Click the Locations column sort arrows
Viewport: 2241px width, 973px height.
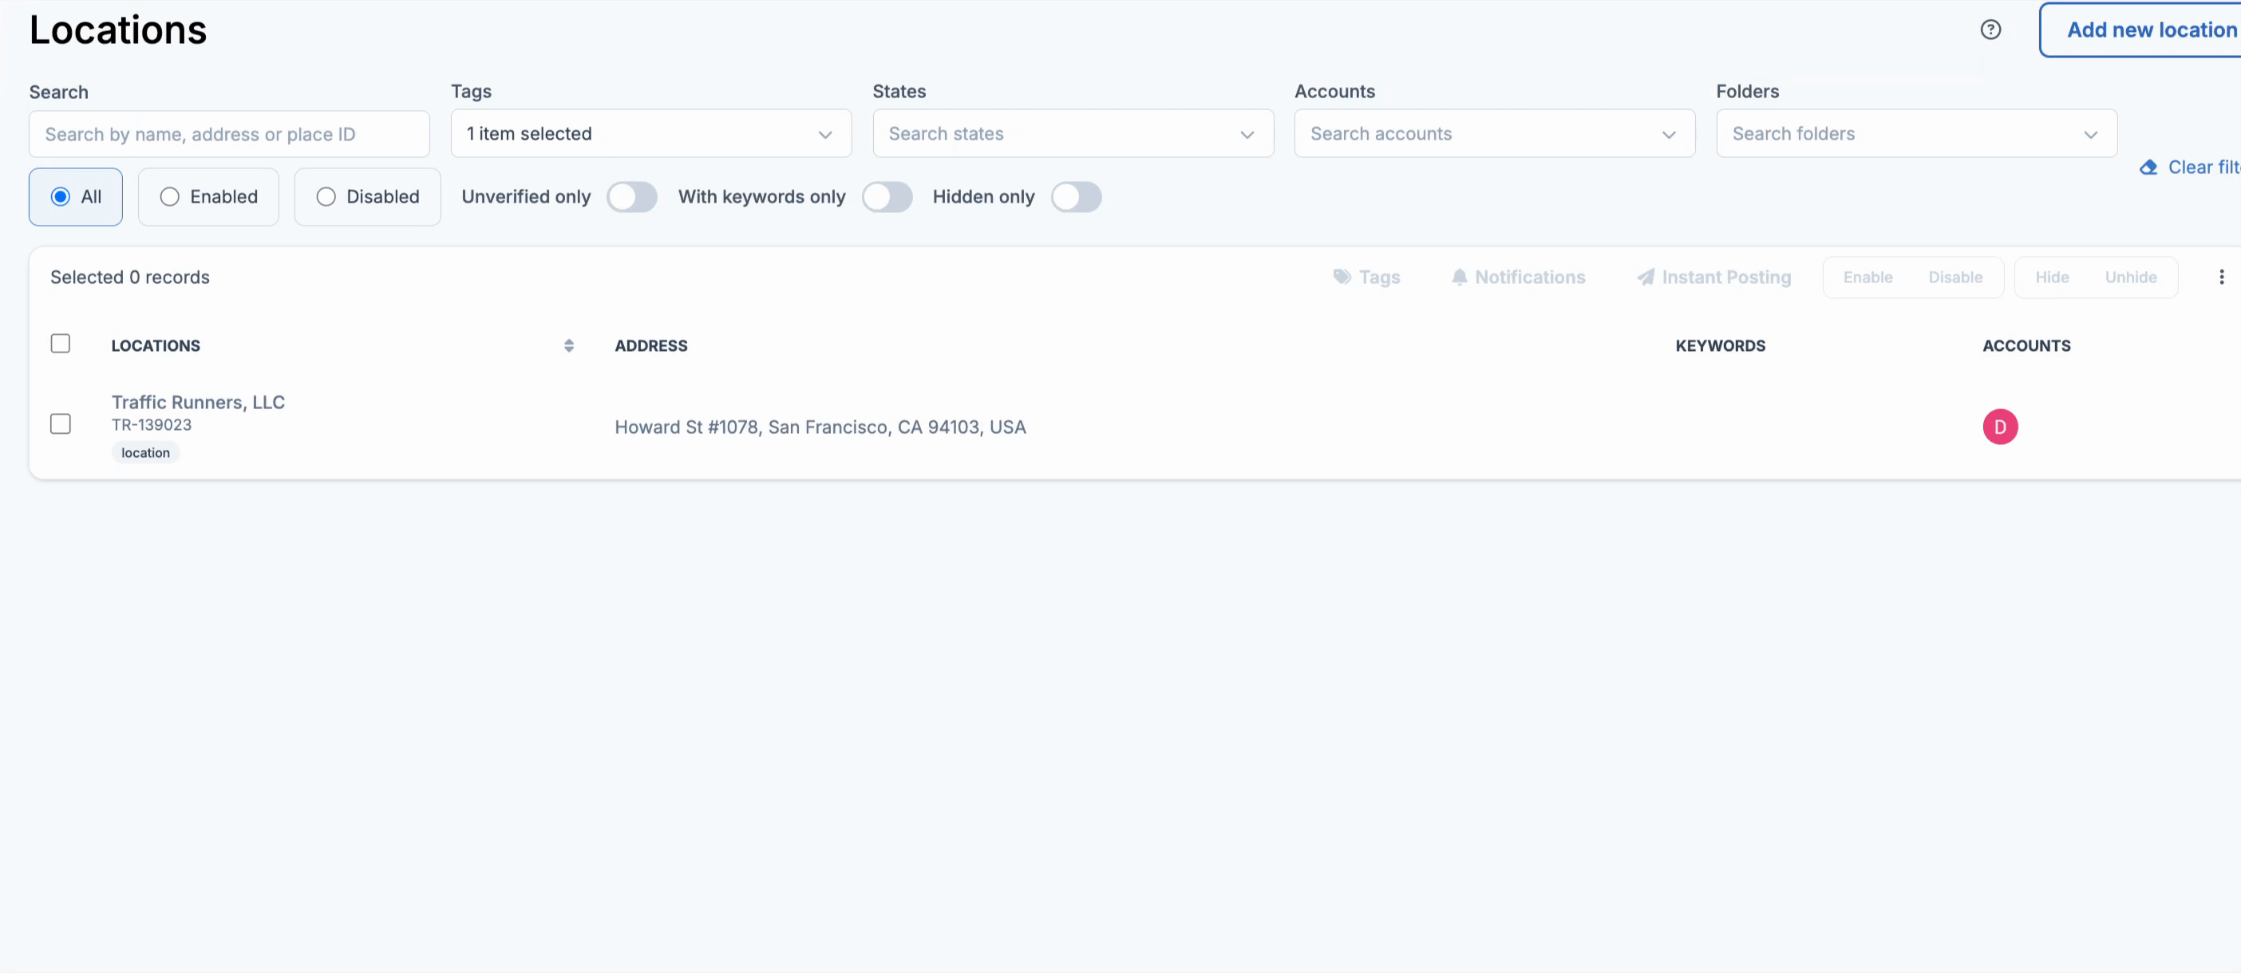(568, 345)
